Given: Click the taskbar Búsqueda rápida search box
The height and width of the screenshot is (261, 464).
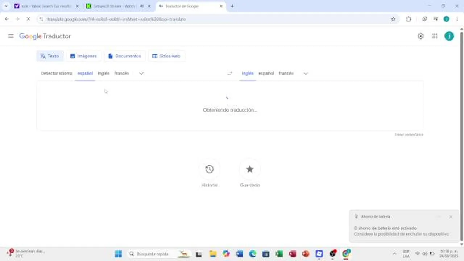Looking at the screenshot, I should click(x=159, y=254).
